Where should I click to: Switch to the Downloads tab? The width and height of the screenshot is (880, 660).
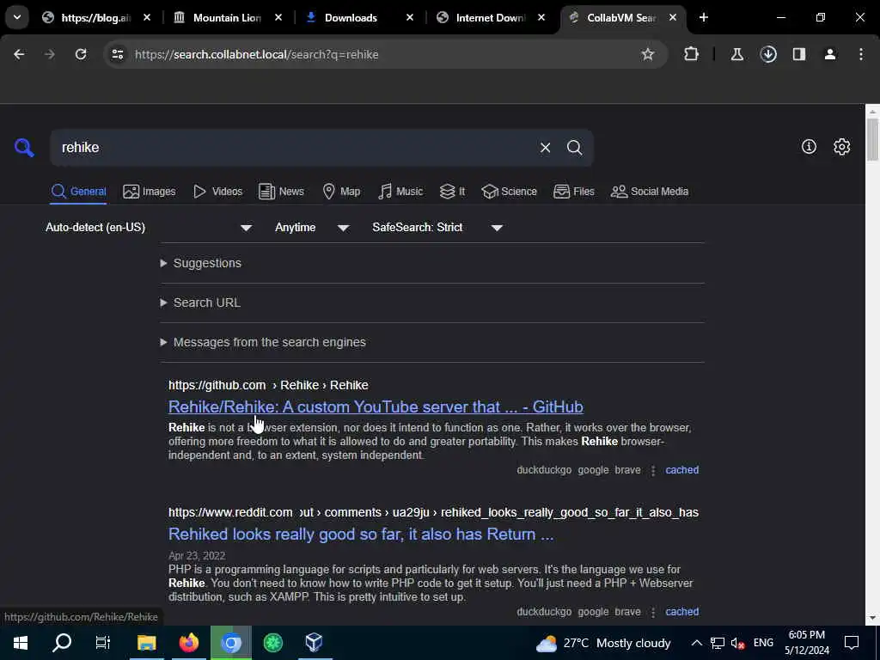(x=351, y=17)
